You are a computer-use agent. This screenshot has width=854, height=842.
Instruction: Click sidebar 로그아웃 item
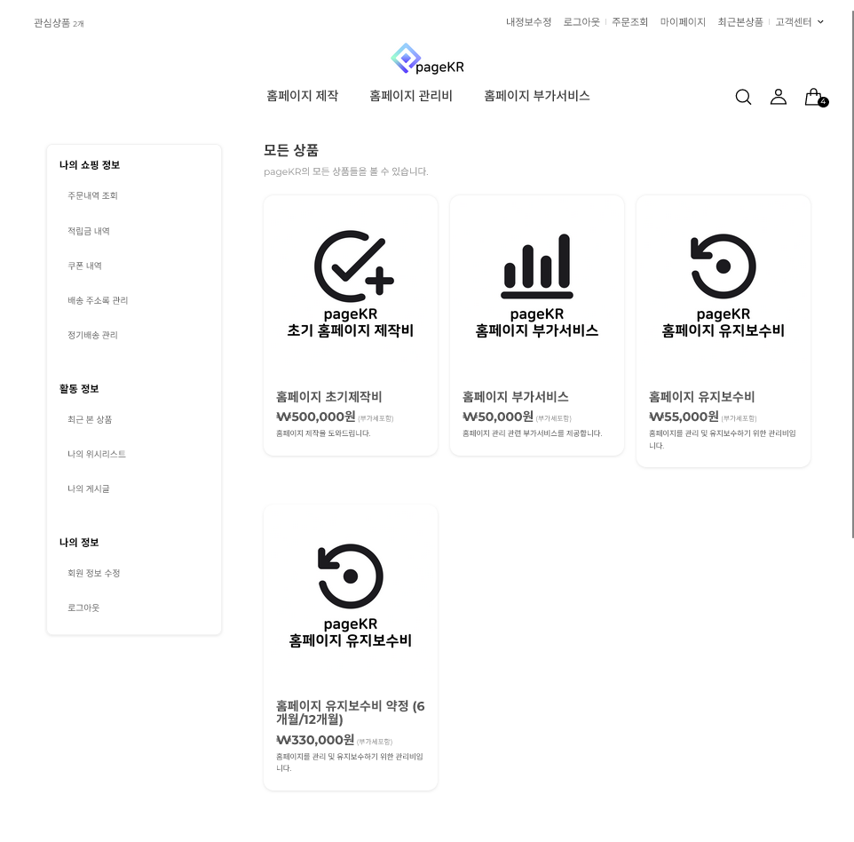tap(83, 608)
